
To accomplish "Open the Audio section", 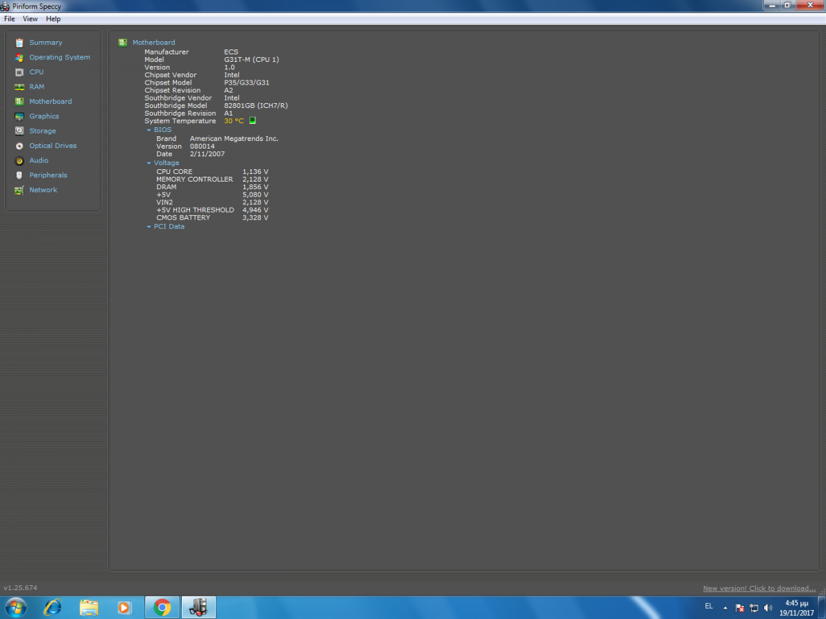I will [39, 160].
